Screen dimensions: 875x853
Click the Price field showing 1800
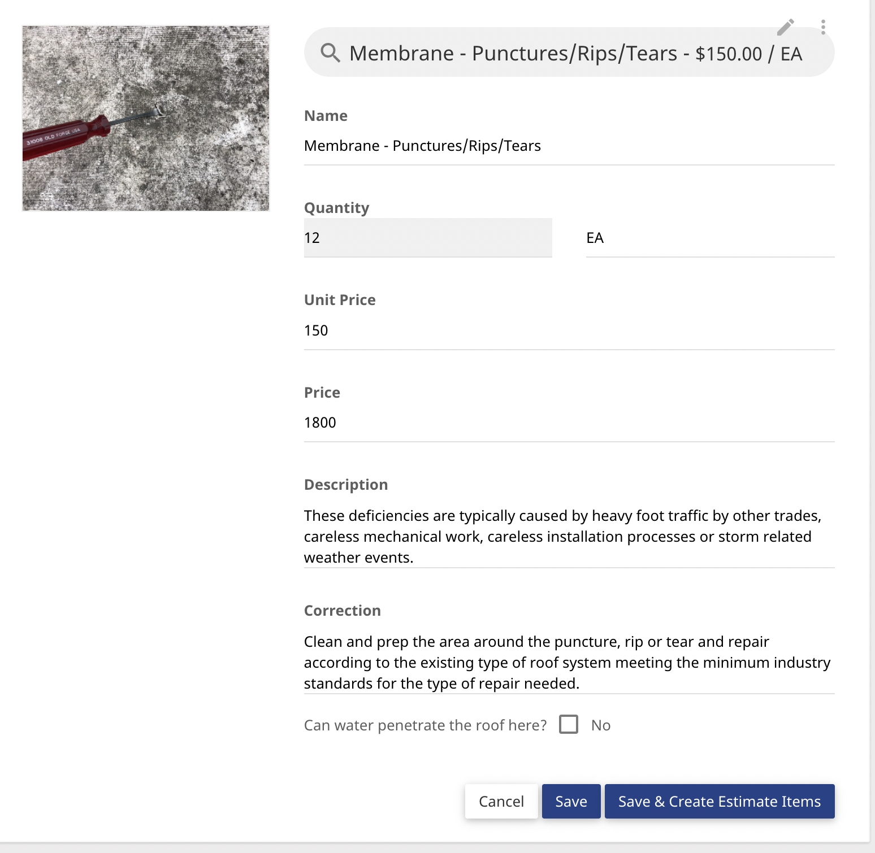[569, 423]
